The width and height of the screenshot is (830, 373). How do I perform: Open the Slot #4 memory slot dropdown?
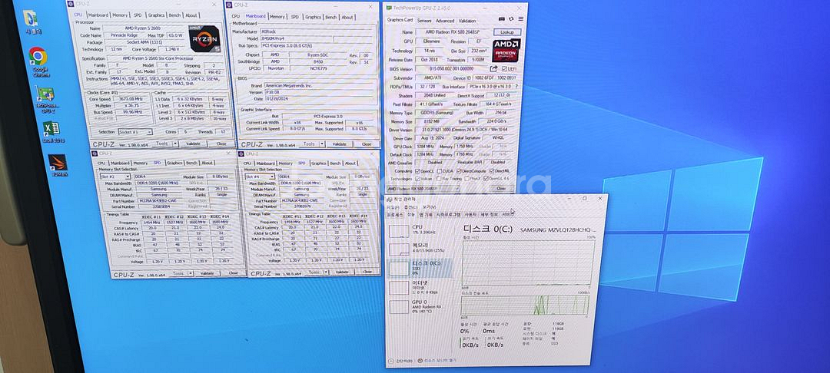(260, 177)
